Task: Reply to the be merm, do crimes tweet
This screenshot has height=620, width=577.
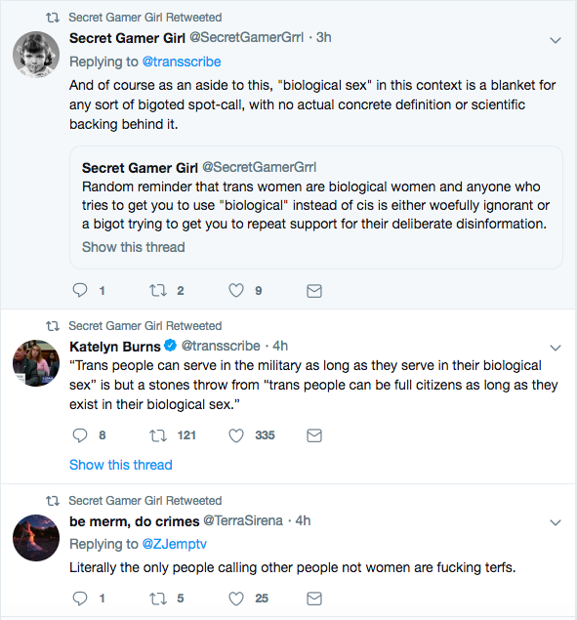Action: [x=80, y=598]
